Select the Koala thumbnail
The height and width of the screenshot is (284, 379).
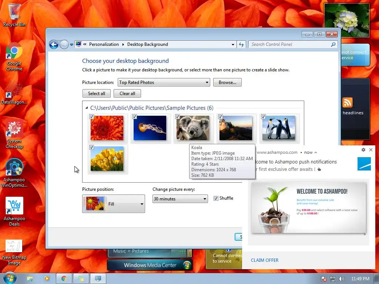click(x=193, y=128)
